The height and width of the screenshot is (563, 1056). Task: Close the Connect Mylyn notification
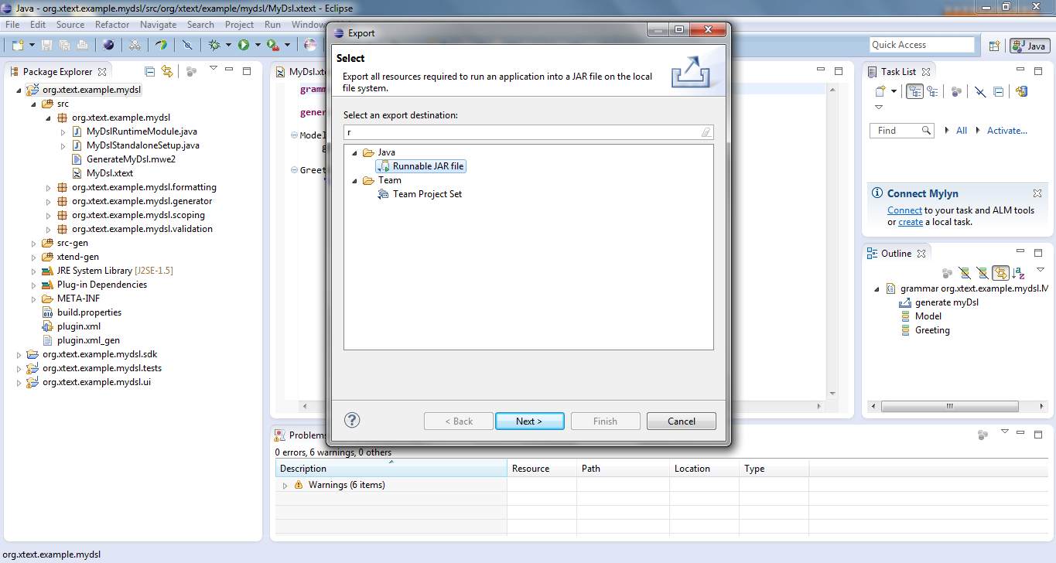1037,193
